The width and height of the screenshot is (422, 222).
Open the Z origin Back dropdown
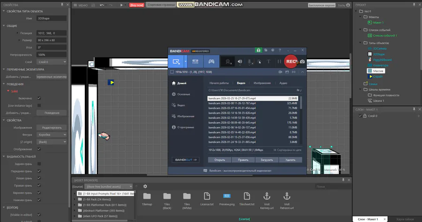coord(52,142)
